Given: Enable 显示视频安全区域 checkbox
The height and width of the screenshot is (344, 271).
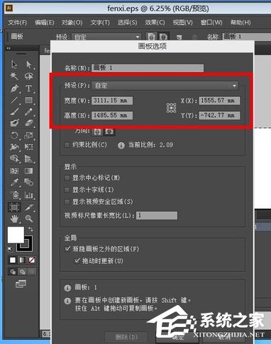Looking at the screenshot, I should pyautogui.click(x=67, y=202).
